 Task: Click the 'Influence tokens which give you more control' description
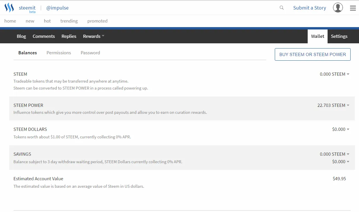point(110,112)
